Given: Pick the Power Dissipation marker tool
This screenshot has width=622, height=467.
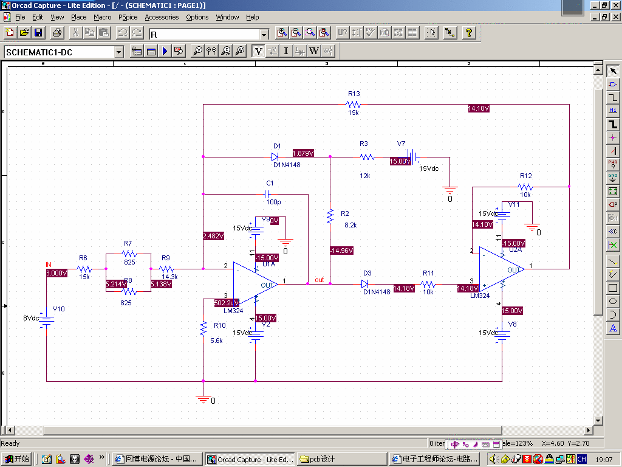Looking at the screenshot, I should point(240,51).
